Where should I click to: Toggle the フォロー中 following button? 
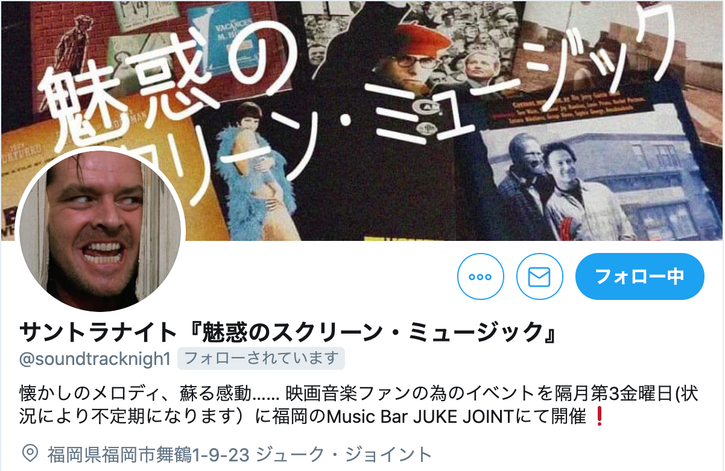tap(640, 276)
